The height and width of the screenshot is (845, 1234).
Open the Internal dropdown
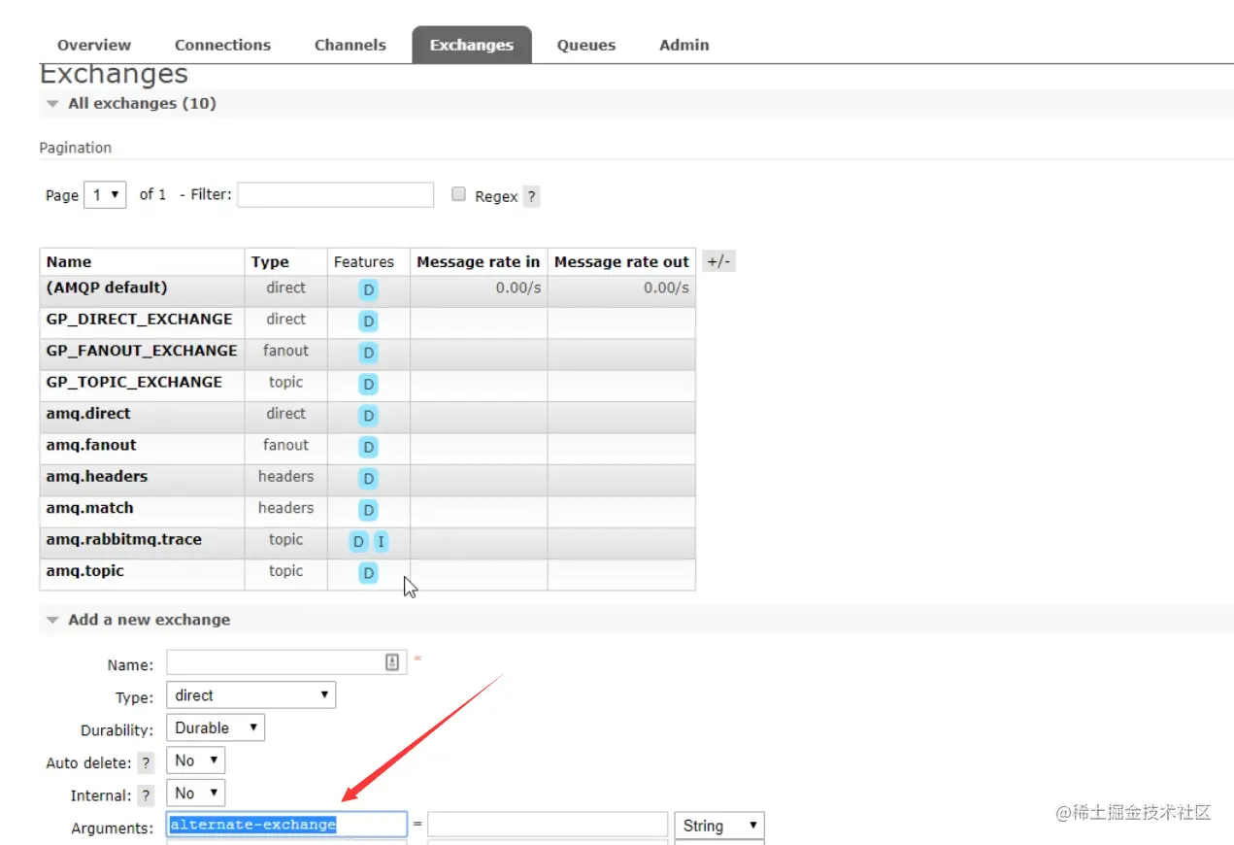coord(196,793)
